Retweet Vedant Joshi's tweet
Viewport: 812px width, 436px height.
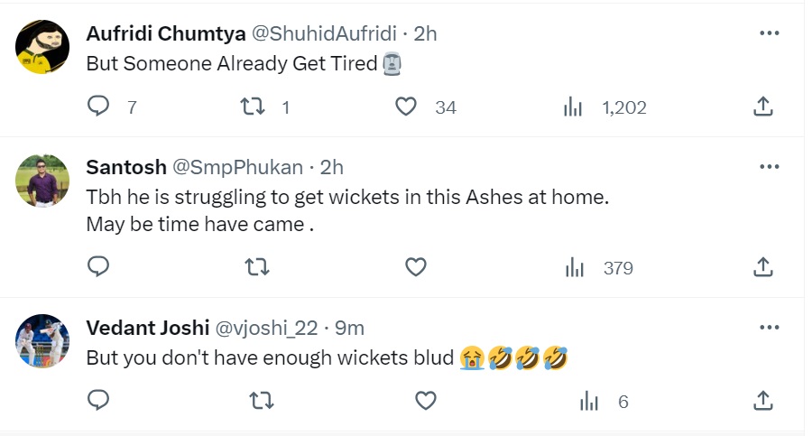point(262,400)
